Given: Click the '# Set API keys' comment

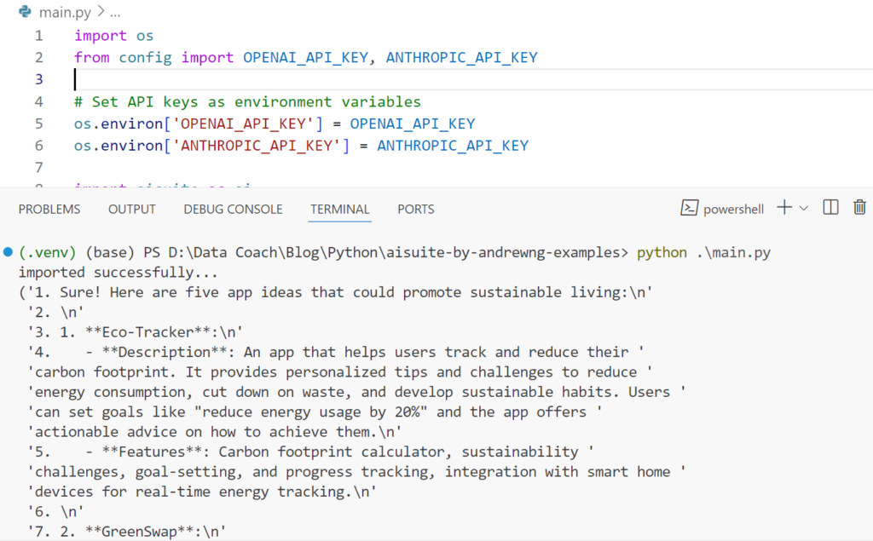Looking at the screenshot, I should pos(247,102).
